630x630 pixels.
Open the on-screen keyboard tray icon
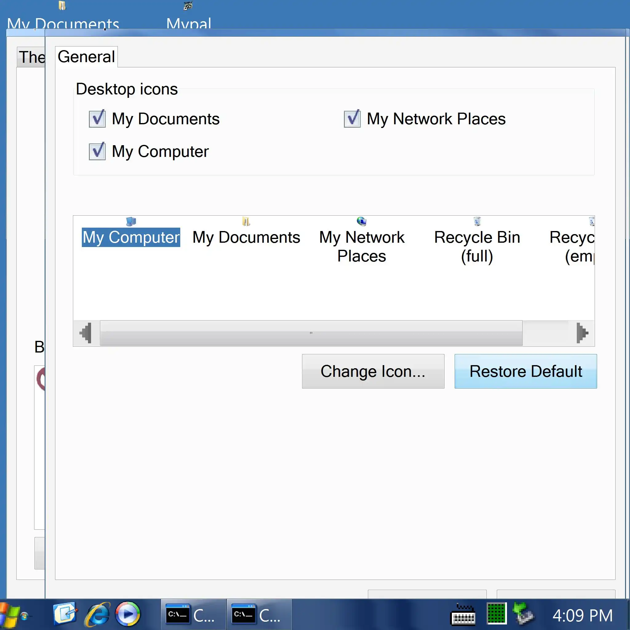coord(462,615)
